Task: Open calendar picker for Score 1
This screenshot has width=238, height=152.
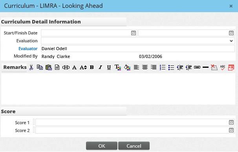Action: [231, 122]
